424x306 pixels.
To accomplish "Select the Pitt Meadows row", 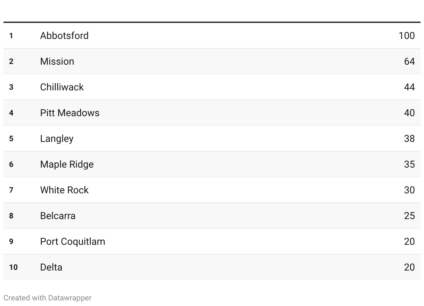I will tap(212, 113).
